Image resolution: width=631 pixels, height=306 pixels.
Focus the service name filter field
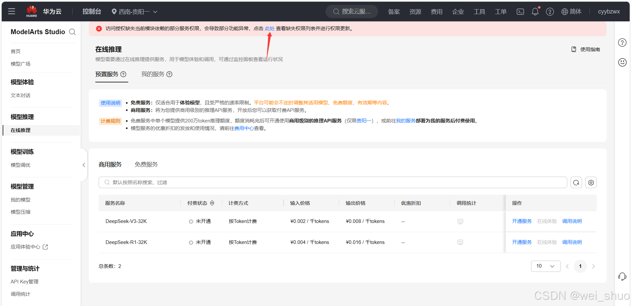pos(333,183)
